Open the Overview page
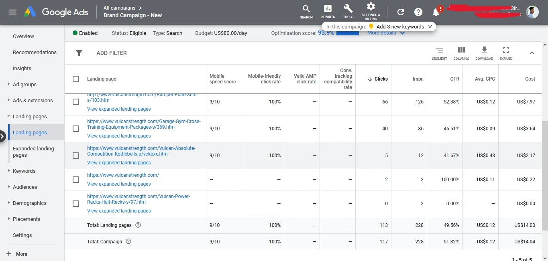Viewport: 548px width, 261px height. coord(23,36)
